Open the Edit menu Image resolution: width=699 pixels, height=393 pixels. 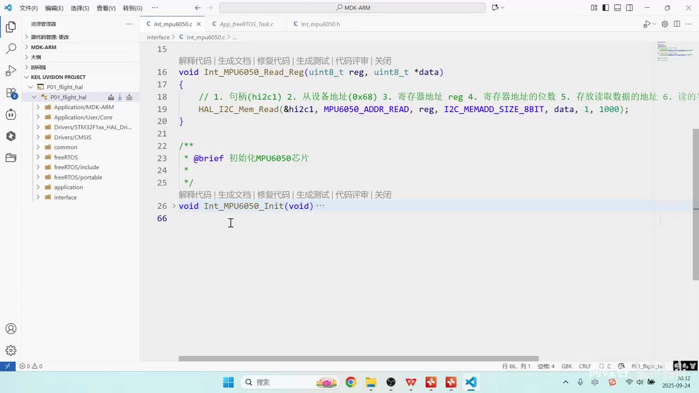(x=54, y=8)
